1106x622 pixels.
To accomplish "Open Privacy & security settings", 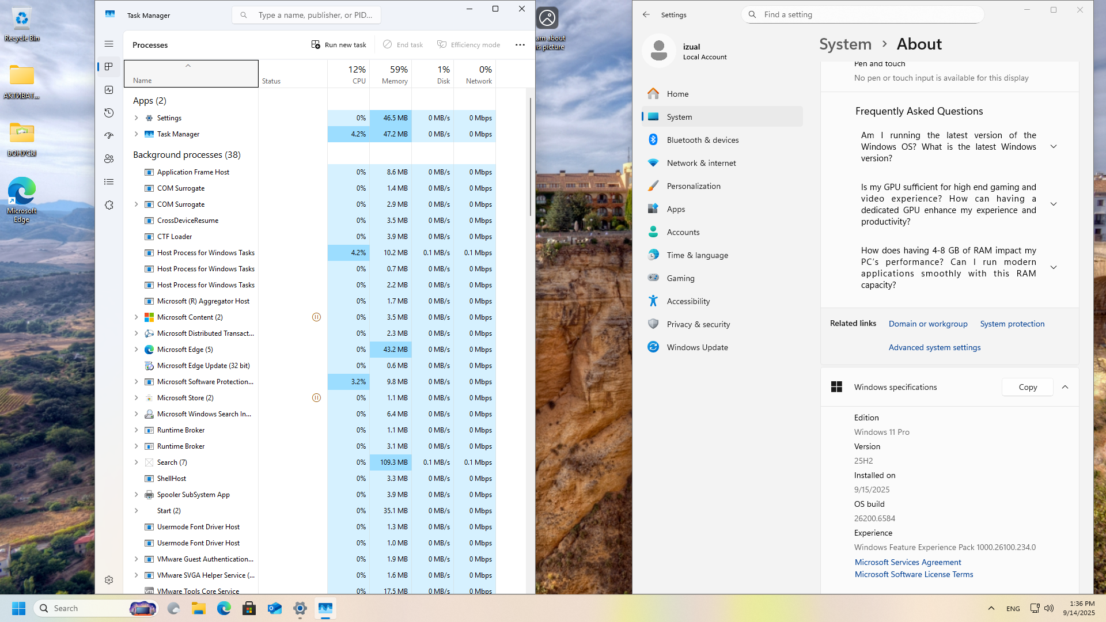I will click(x=722, y=324).
